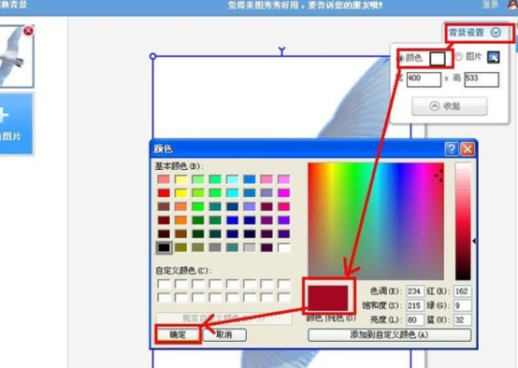Screen dimensions: 518x368
Task: Delete the seagull thumbnail with the red X
Action: point(28,31)
